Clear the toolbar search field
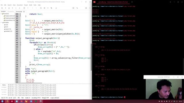 [73, 8]
